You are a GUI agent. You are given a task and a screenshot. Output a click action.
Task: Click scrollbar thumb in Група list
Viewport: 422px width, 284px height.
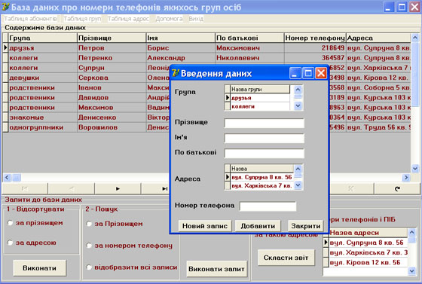coord(298,96)
